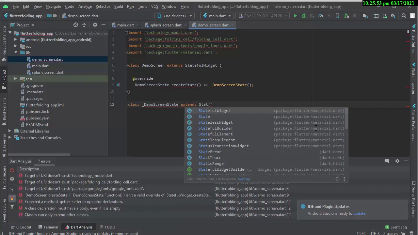Viewport: 418px width, 235px height.
Task: Open Flutter Outline side panel
Action: (x=413, y=39)
